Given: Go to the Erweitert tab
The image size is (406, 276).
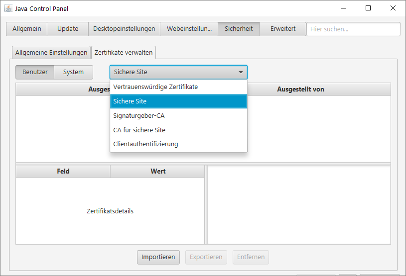Looking at the screenshot, I should pos(283,29).
